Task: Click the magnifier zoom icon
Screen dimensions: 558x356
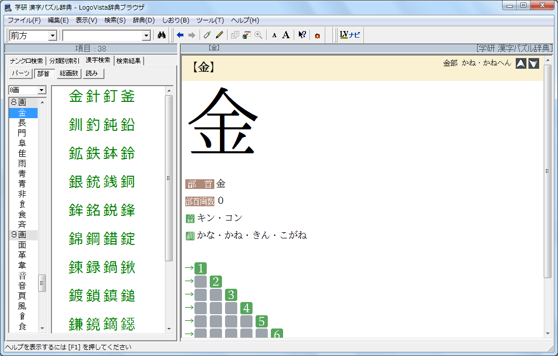Action: click(258, 35)
